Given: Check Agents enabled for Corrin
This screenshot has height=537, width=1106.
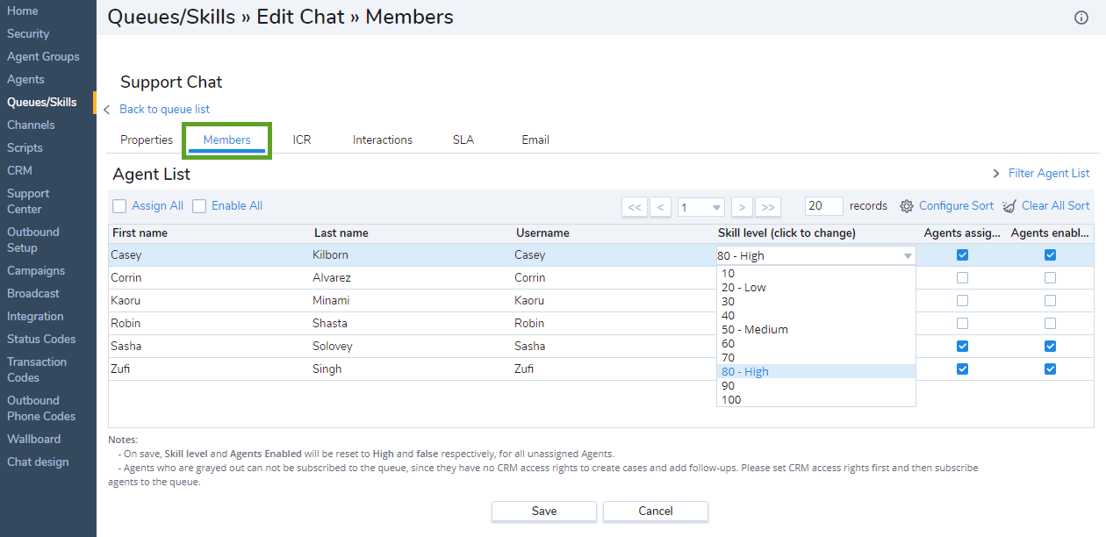Looking at the screenshot, I should pos(1050,278).
